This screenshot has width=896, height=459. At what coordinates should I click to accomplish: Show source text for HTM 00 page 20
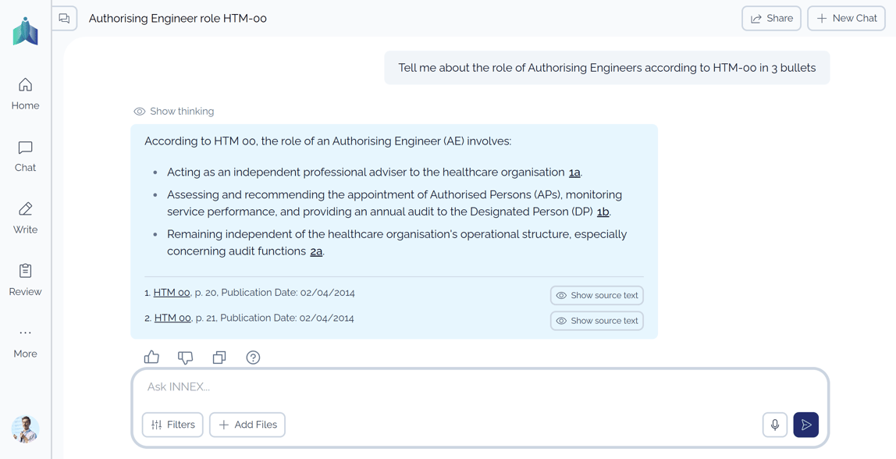(596, 295)
